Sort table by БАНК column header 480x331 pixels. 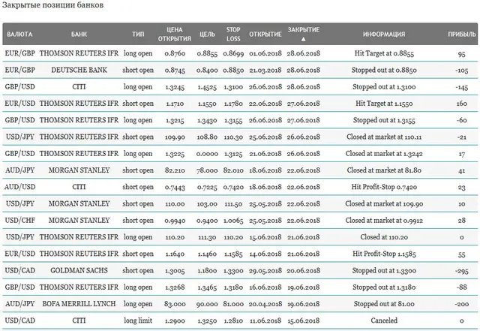[x=79, y=34]
